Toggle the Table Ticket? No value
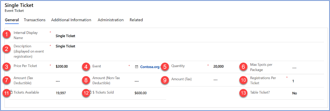Image resolution: width=330 pixels, height=111 pixels. (x=295, y=93)
